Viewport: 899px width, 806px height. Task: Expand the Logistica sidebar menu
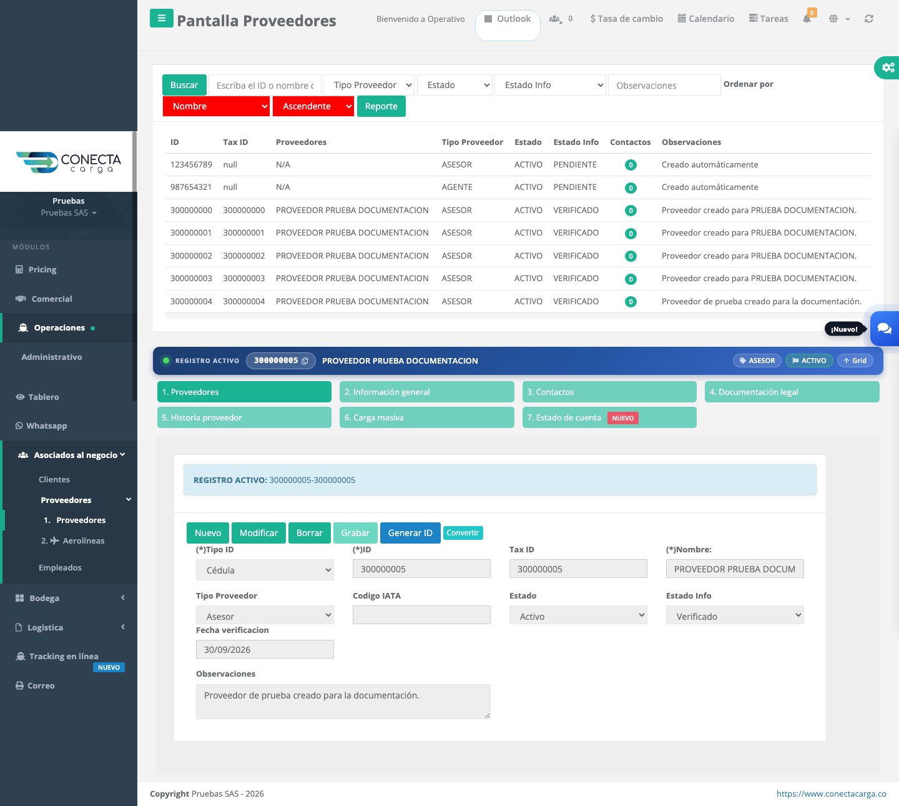tap(69, 627)
